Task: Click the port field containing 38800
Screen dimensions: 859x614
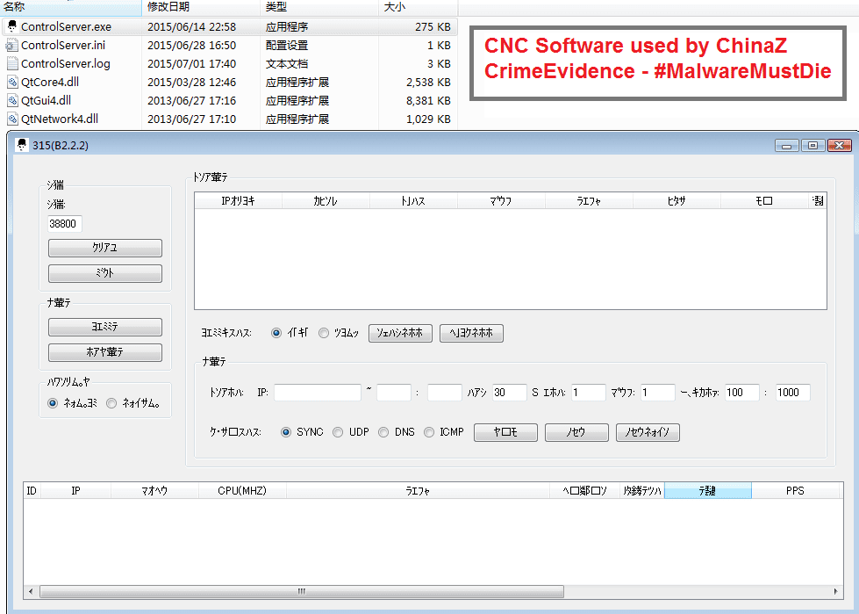Action: click(x=65, y=223)
